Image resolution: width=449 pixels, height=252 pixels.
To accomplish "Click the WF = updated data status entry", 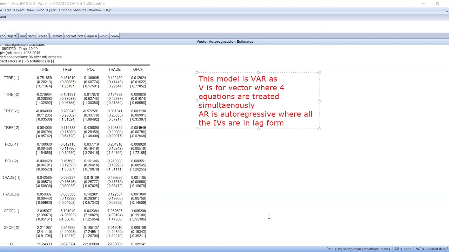I will (432, 249).
